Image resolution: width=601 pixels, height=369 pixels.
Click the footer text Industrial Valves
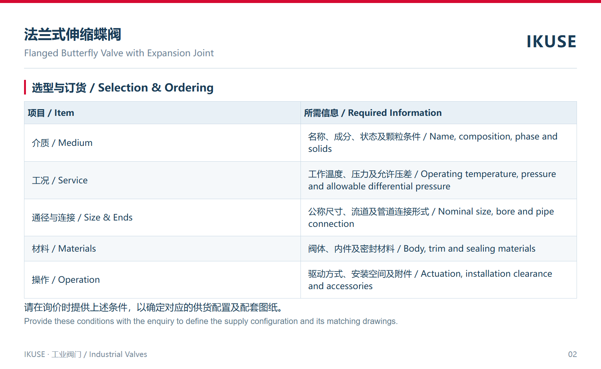(118, 354)
